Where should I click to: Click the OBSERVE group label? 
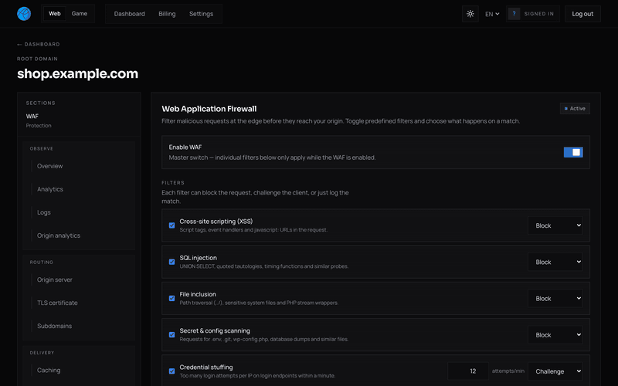(x=42, y=148)
